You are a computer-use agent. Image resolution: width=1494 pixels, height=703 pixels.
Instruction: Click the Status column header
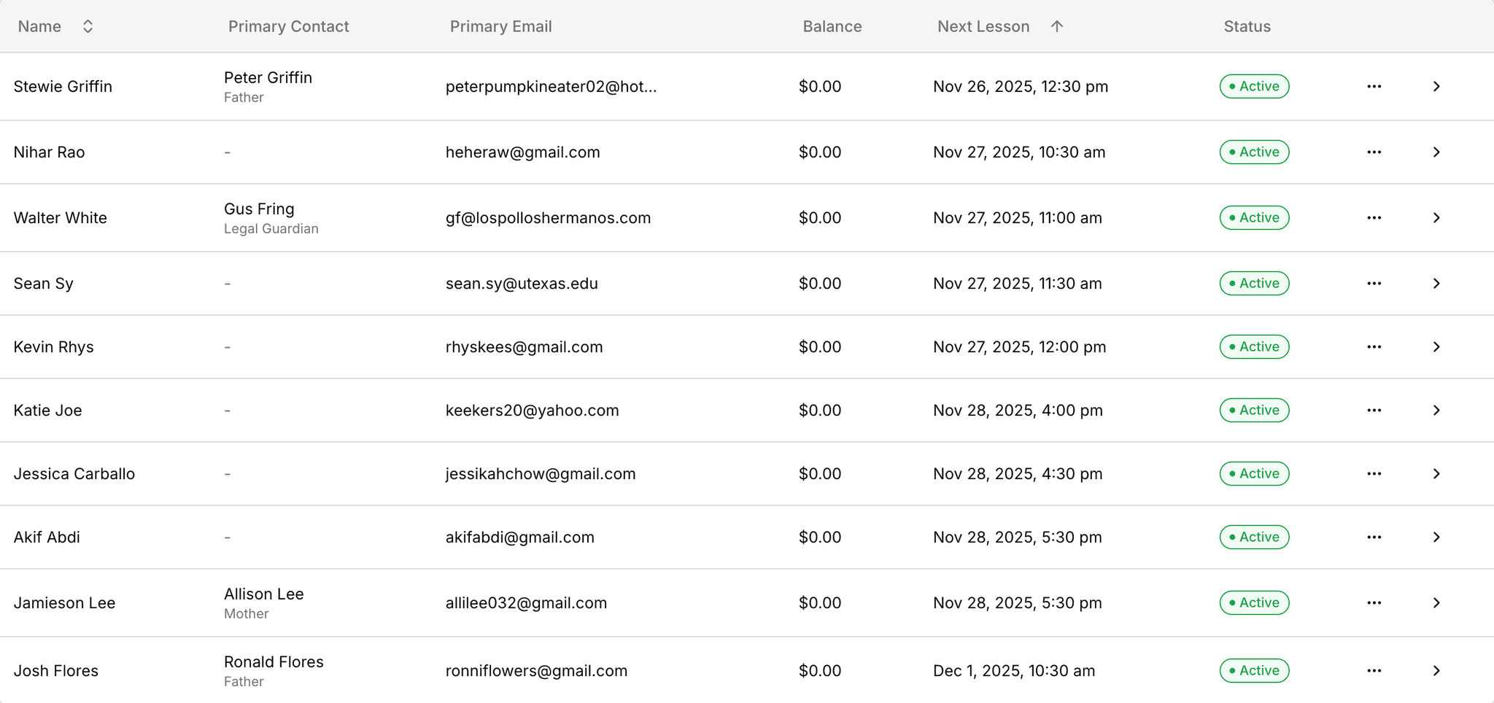(x=1247, y=27)
